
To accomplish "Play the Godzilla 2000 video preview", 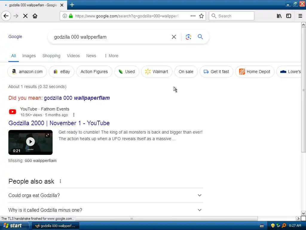I will pyautogui.click(x=30, y=142).
